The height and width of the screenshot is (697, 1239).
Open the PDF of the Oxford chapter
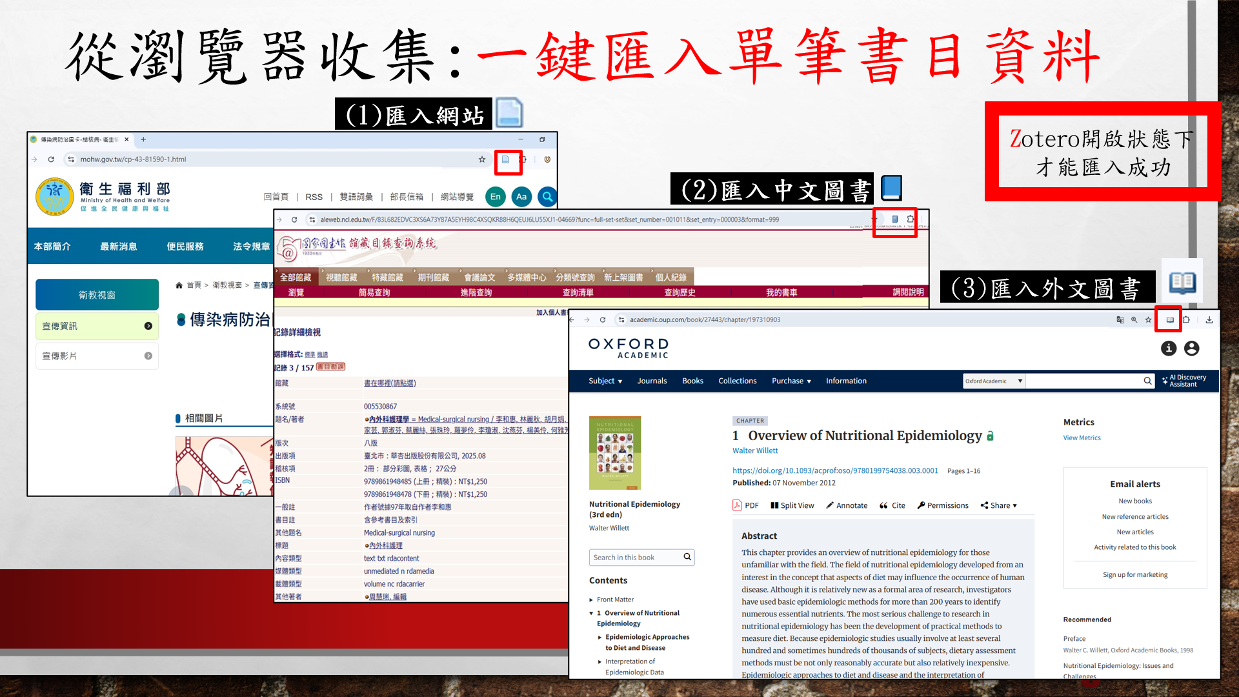(745, 505)
